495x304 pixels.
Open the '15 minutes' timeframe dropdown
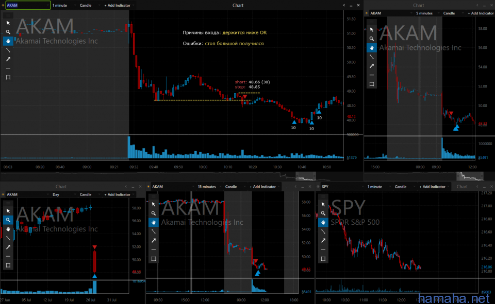[209, 187]
